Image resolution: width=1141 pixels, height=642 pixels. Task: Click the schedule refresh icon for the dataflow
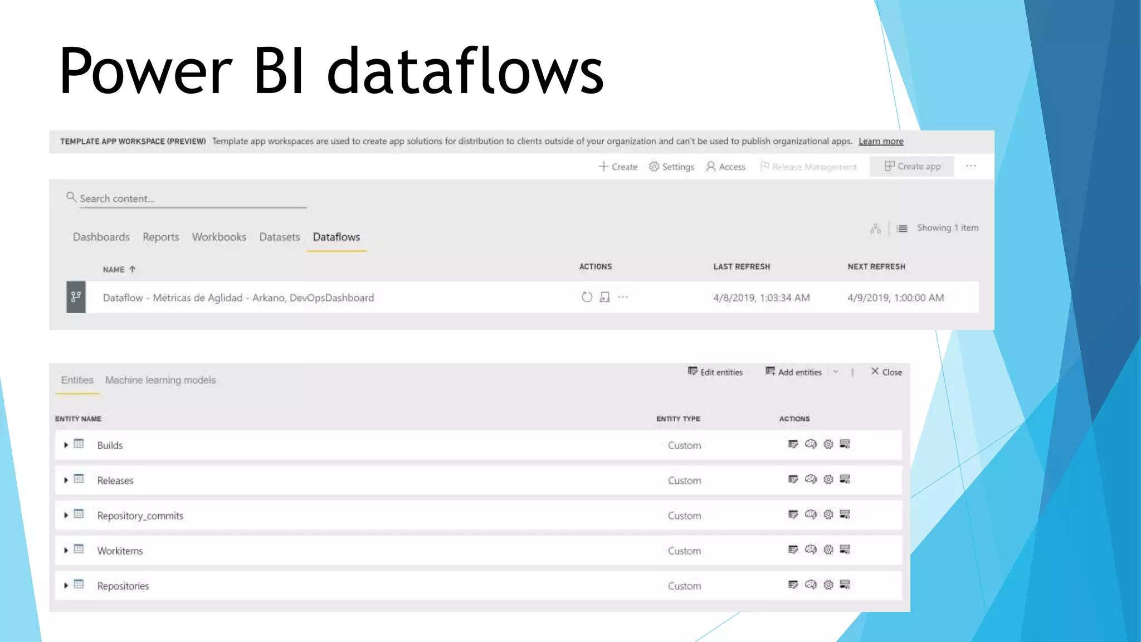(x=604, y=297)
